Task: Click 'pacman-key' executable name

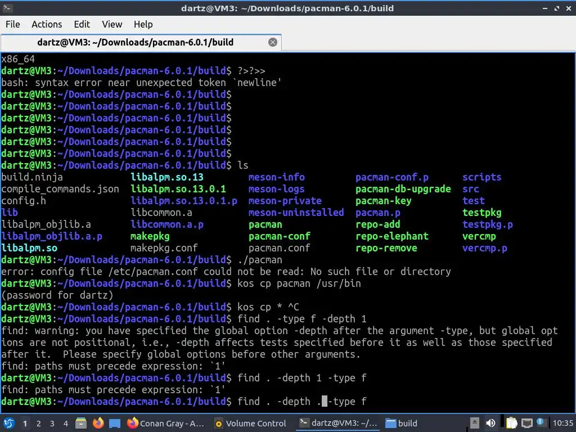Action: [x=384, y=201]
